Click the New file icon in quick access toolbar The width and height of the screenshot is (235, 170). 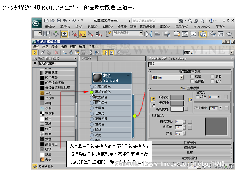(47, 20)
